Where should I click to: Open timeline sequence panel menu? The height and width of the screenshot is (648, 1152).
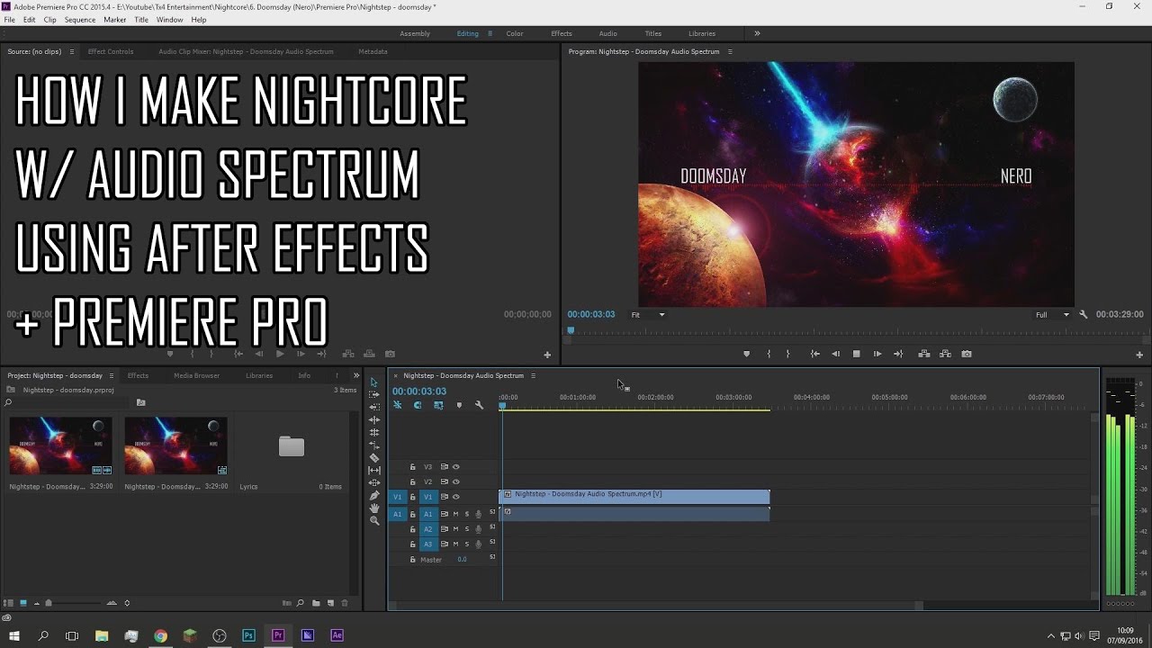pos(533,375)
